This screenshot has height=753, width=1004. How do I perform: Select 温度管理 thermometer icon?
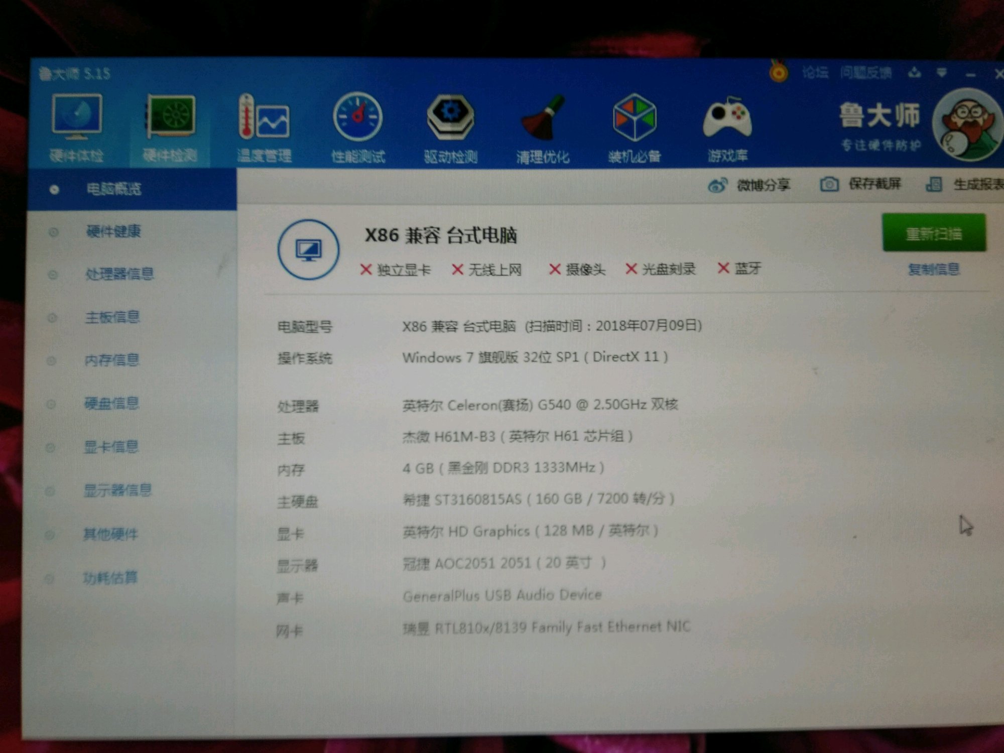click(264, 118)
